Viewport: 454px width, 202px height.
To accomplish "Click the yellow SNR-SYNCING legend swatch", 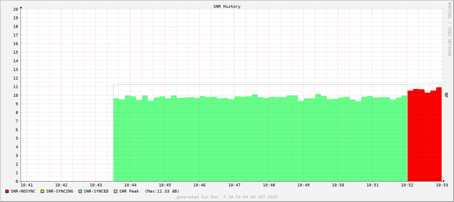I will point(42,191).
